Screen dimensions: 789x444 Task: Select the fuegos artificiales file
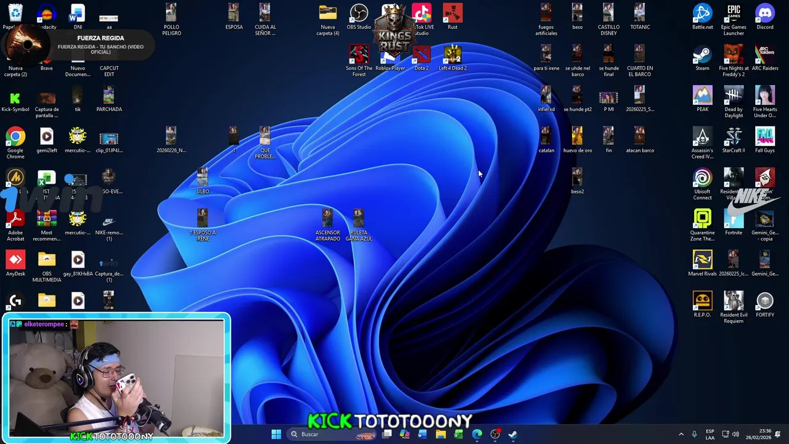tap(546, 20)
